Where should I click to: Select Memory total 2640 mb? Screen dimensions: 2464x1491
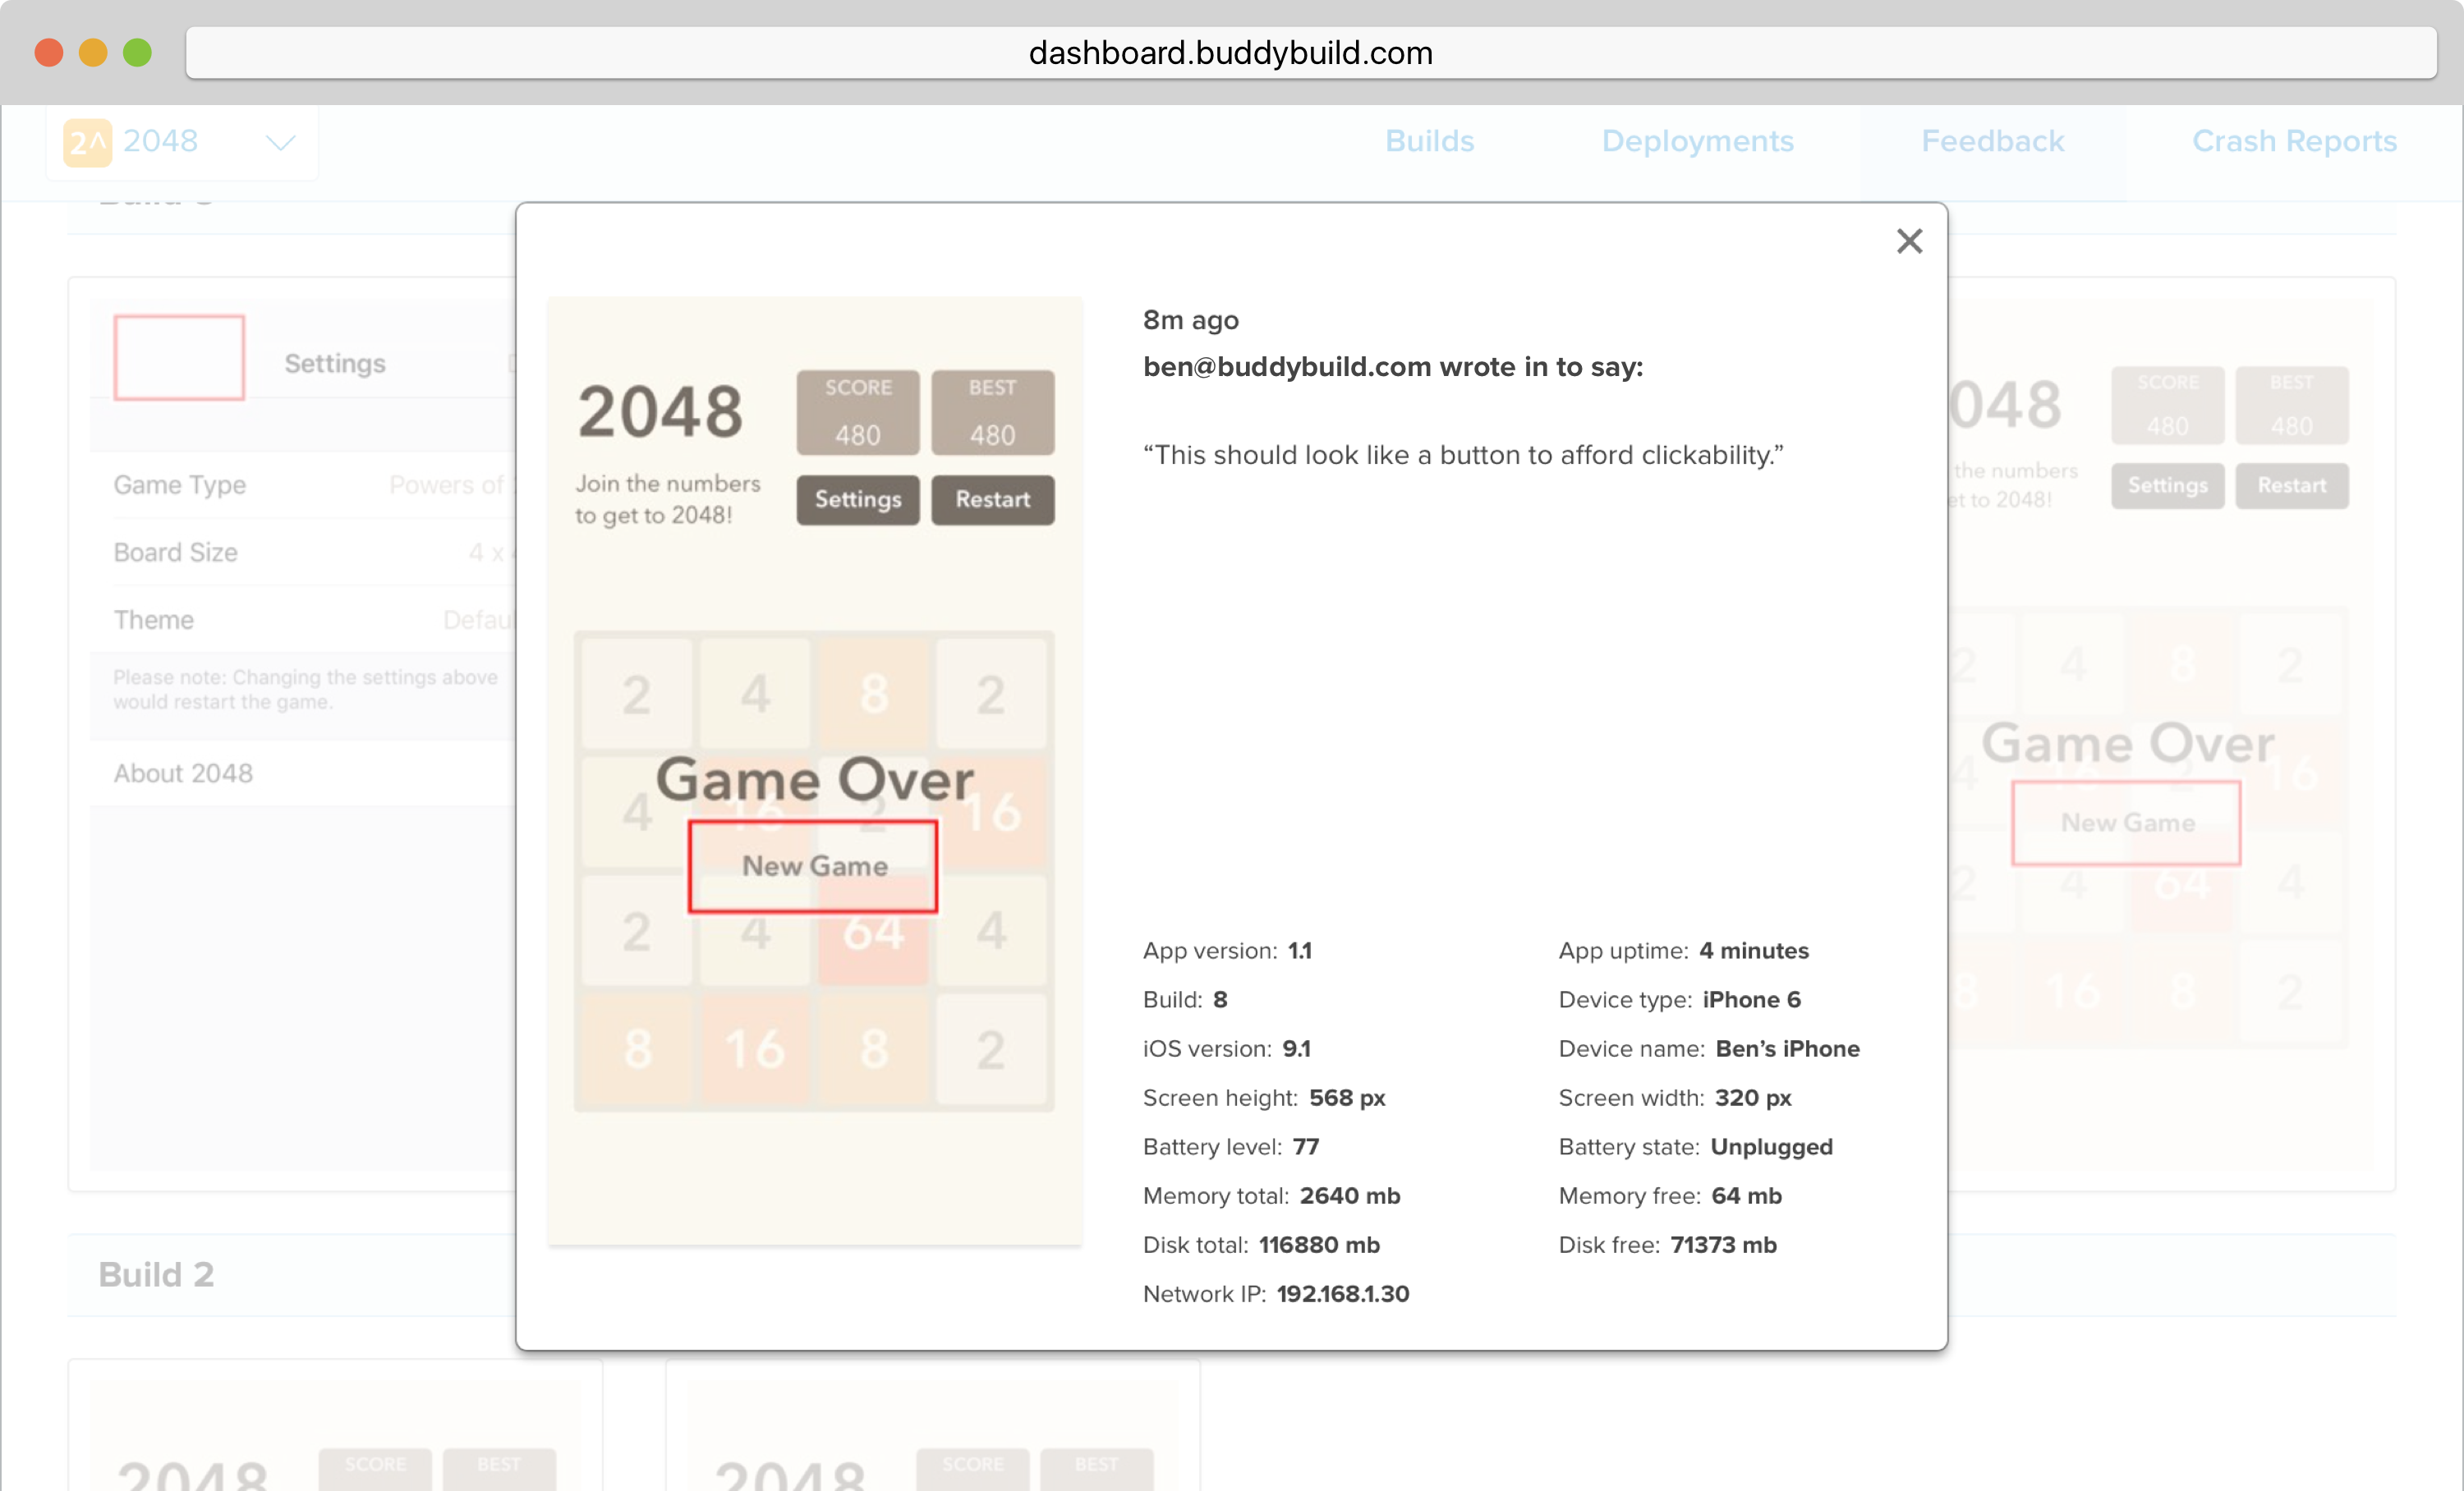[1349, 1195]
